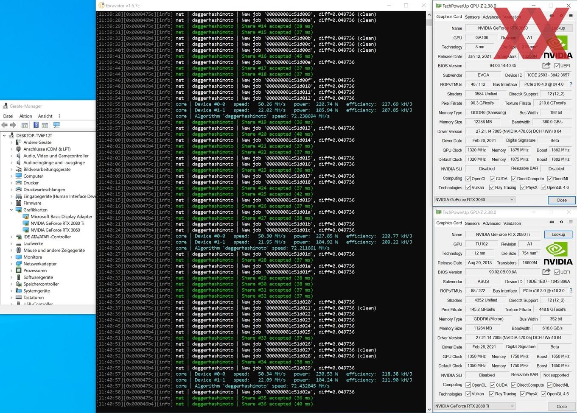Toggle the UEFI checkbox in 2080 Ti GPU-Z

point(557,272)
